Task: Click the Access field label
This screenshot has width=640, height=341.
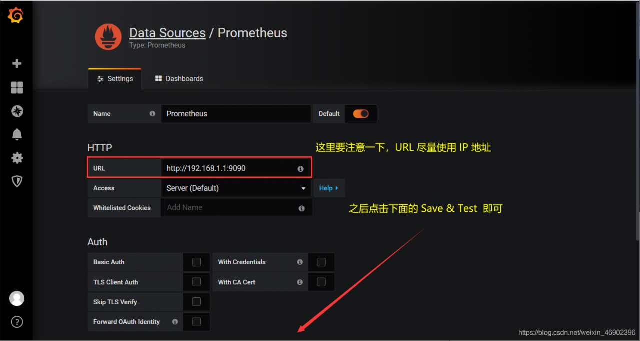Action: pos(104,188)
